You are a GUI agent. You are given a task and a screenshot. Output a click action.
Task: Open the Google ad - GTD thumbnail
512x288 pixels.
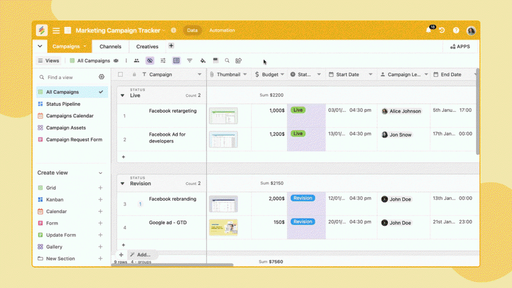(223, 227)
